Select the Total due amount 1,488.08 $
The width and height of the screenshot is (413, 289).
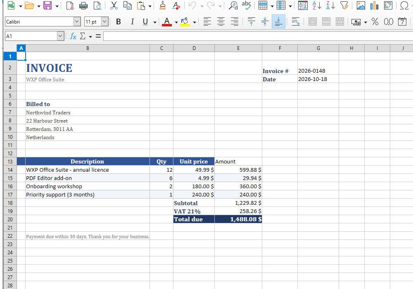click(x=238, y=219)
